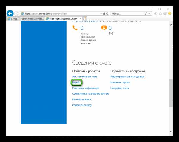
Task: Click the padlock security icon in address bar
Action: [104, 14]
